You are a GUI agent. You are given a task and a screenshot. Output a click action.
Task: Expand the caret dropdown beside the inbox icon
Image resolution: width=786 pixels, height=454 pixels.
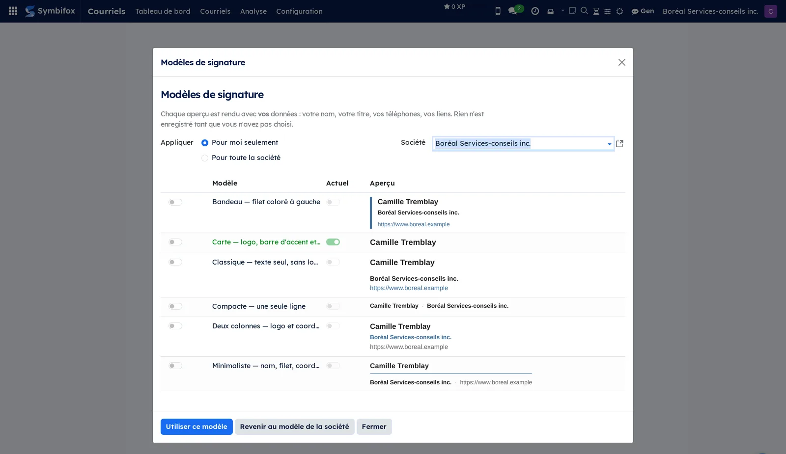click(562, 10)
